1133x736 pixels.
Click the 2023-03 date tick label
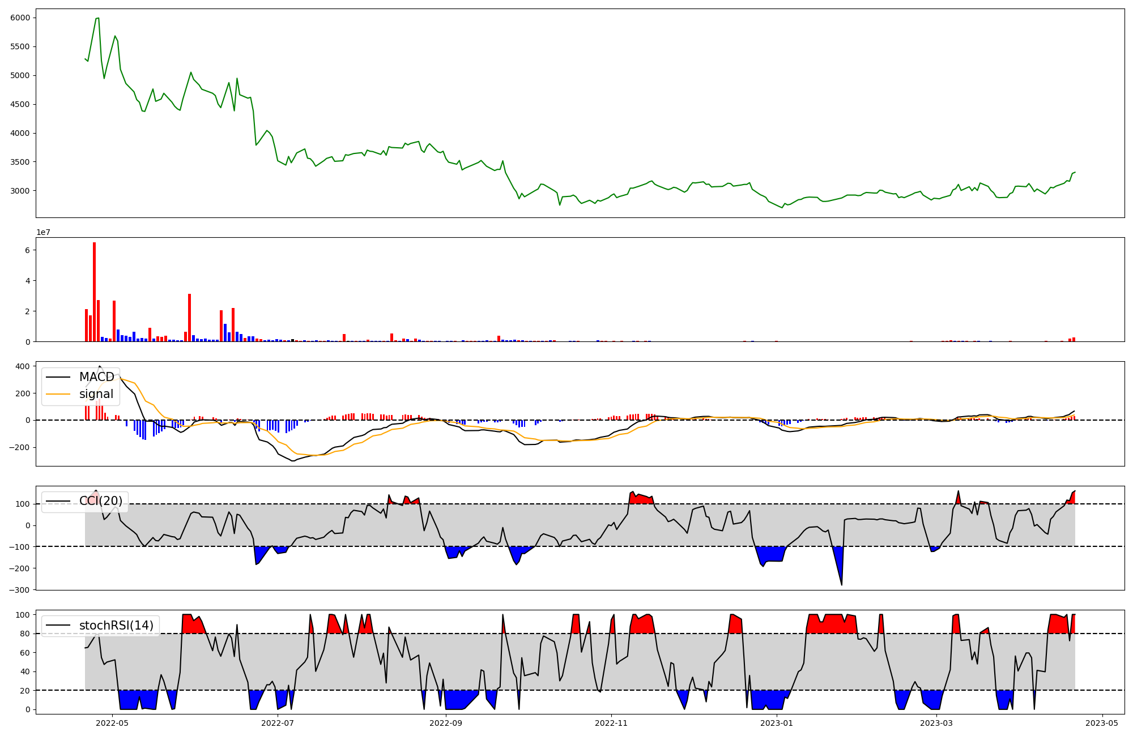[x=936, y=723]
